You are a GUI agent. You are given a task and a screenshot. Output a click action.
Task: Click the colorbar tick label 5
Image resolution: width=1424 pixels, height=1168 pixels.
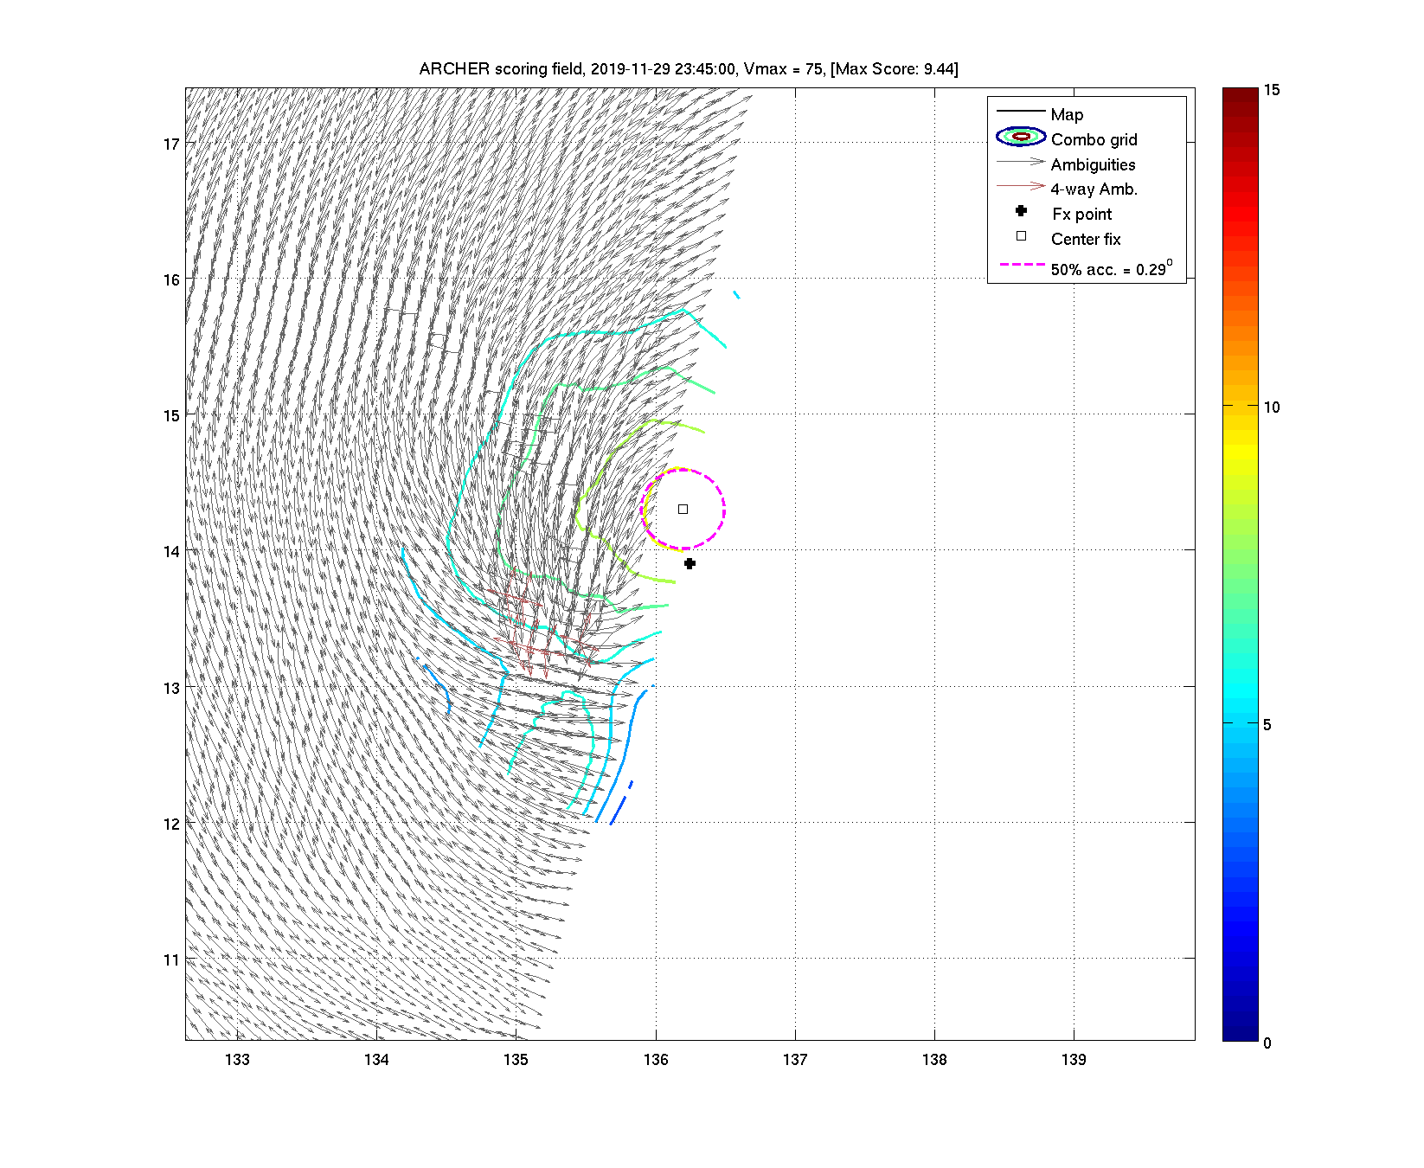click(1267, 725)
